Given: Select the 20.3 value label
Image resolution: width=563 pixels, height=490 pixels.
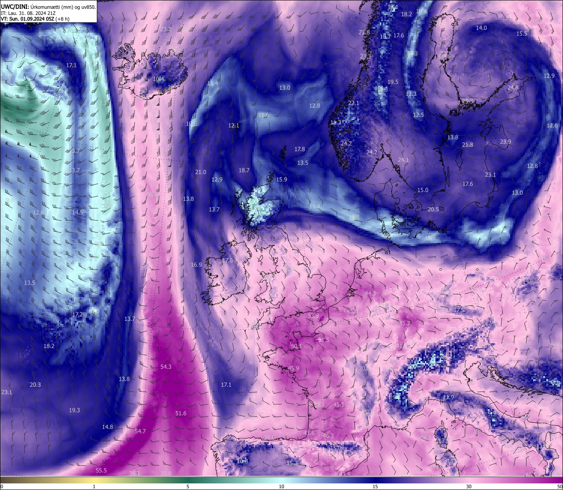Looking at the screenshot, I should pos(35,385).
